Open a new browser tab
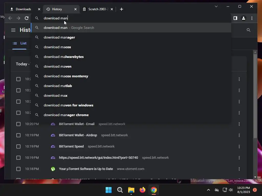 pos(122,9)
